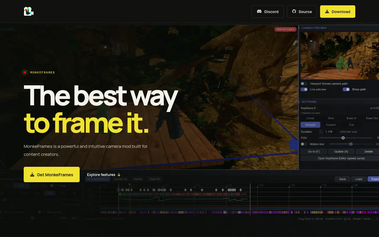Click the Save button above the timeline
Viewport: 379px width, 237px height.
click(x=342, y=179)
